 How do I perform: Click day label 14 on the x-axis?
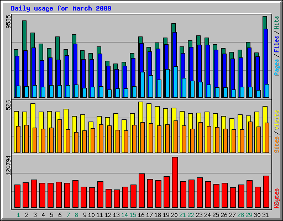click(x=124, y=215)
